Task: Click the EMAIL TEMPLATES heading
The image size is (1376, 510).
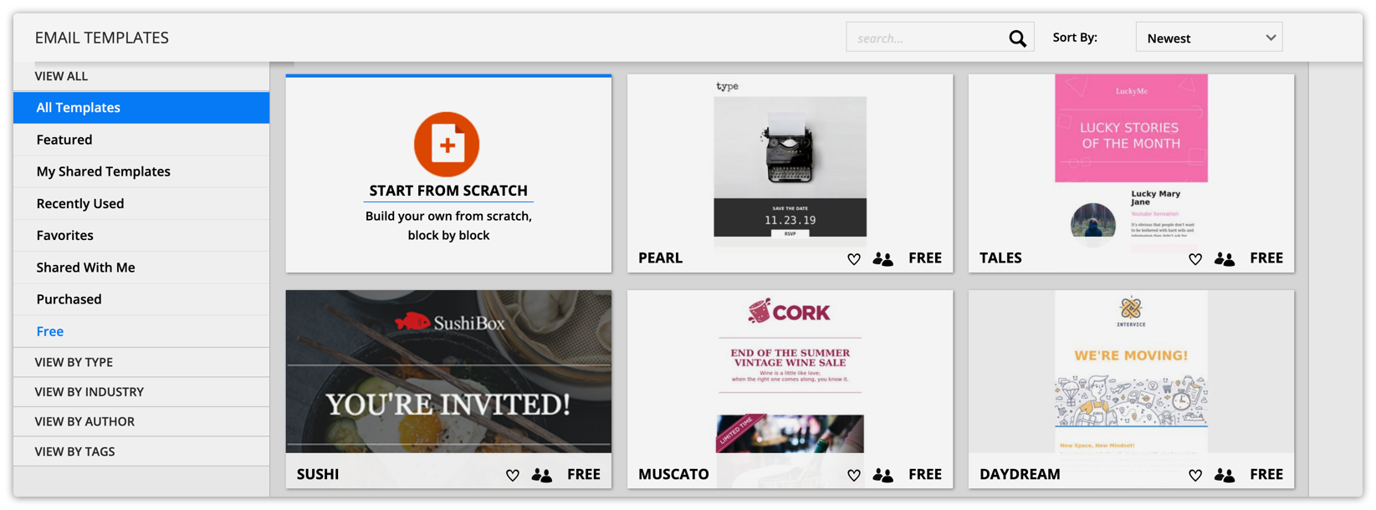Action: [102, 38]
